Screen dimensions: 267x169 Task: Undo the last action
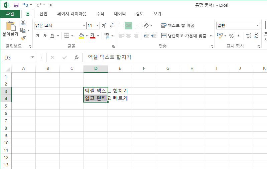25,5
